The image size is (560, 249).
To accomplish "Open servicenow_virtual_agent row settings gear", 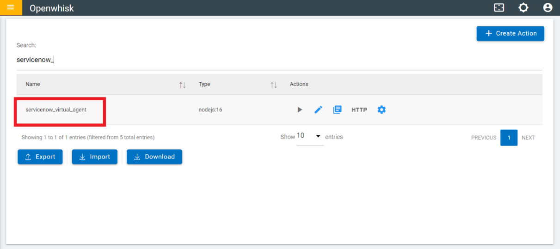I will pyautogui.click(x=382, y=110).
